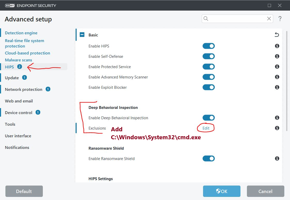Click the settings pane vertical scrollbar

click(287, 81)
